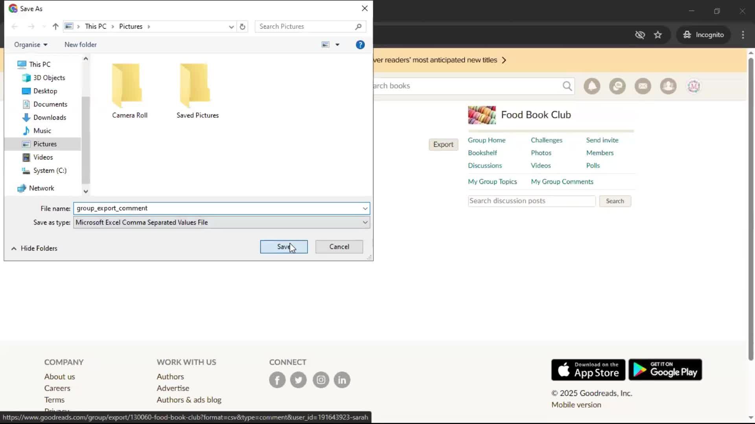The image size is (755, 424).
Task: Open the Group Home link
Action: [x=486, y=140]
